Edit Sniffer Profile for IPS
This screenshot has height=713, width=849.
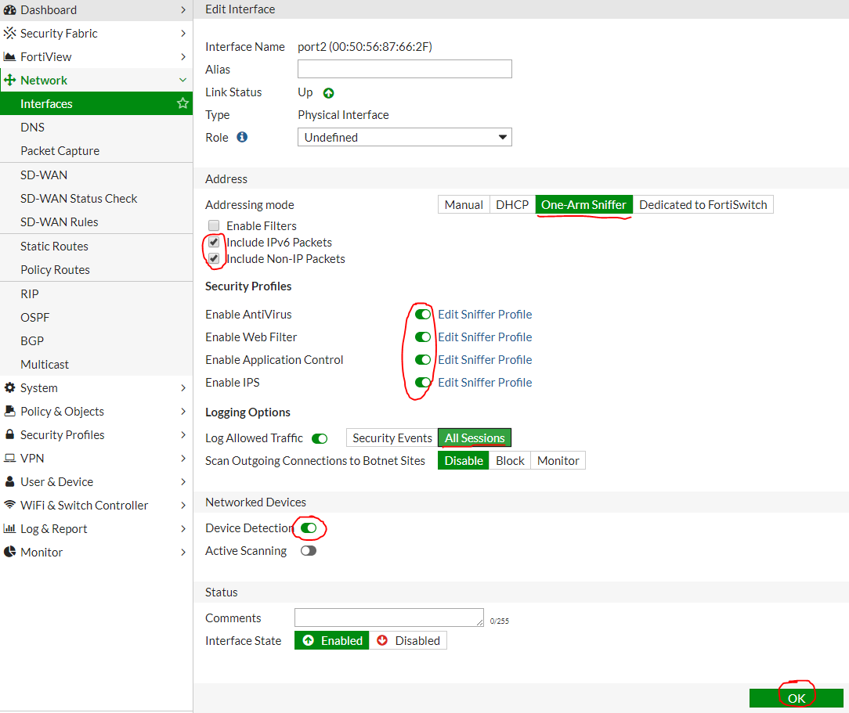(485, 383)
